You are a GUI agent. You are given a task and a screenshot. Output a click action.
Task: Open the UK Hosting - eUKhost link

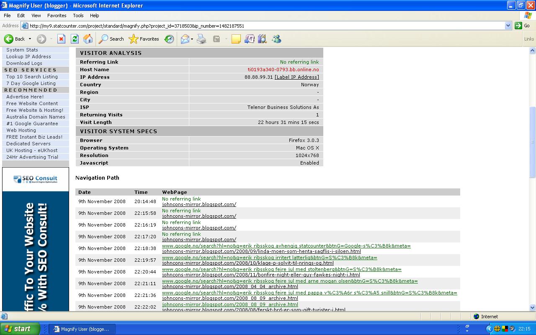[x=32, y=150]
